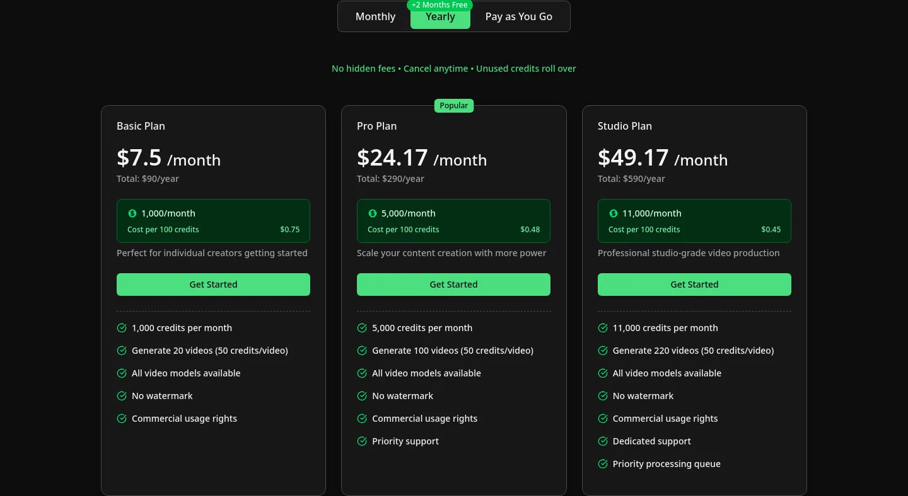The image size is (908, 496).
Task: Click "Professional studio-grade video production" text
Action: 689,253
